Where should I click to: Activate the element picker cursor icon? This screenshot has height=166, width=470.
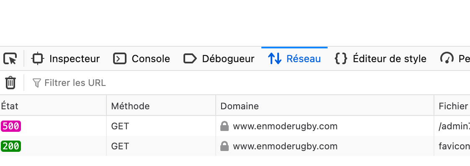10,58
